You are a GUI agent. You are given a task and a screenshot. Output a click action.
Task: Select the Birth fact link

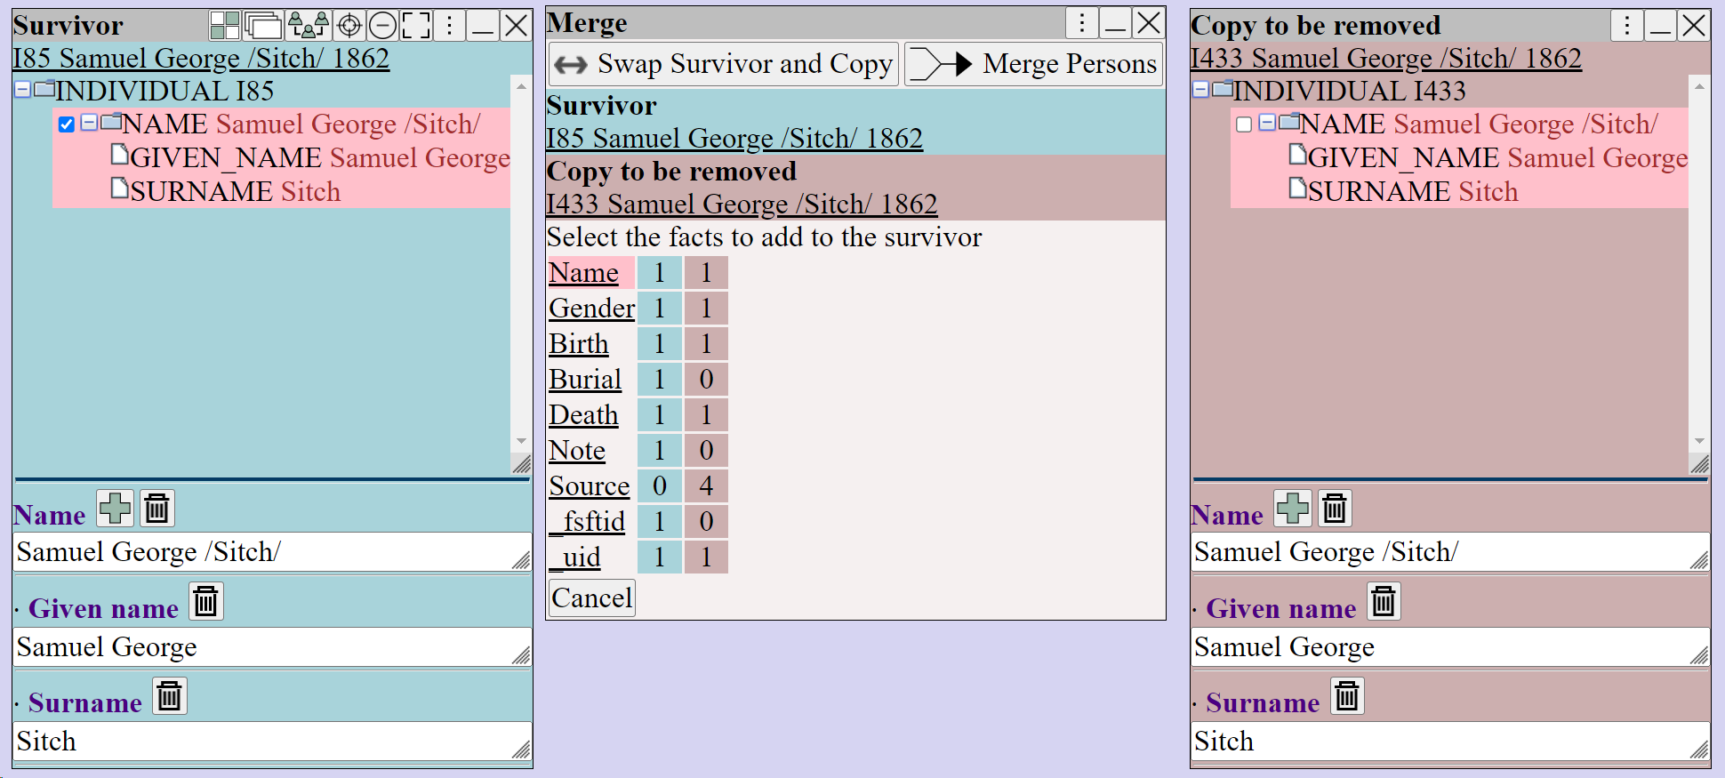tap(579, 344)
